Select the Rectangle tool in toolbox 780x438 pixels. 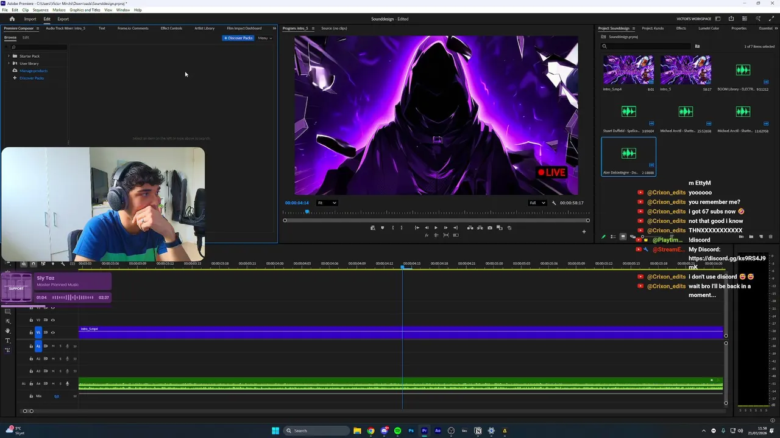click(x=8, y=311)
